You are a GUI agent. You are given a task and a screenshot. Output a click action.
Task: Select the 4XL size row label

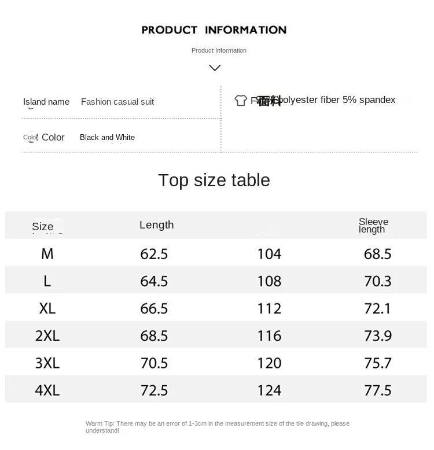pyautogui.click(x=47, y=390)
